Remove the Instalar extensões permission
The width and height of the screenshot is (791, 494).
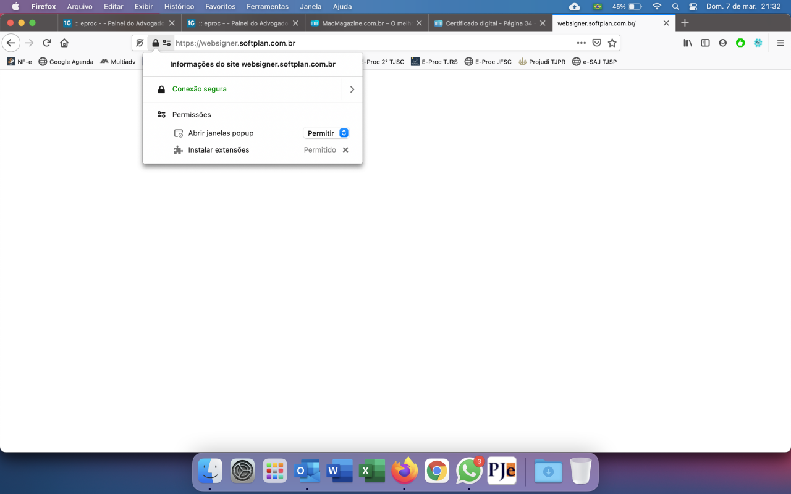click(x=345, y=150)
